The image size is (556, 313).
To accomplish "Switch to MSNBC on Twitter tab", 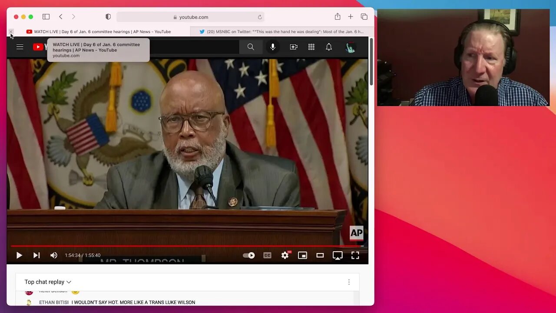I will (282, 32).
